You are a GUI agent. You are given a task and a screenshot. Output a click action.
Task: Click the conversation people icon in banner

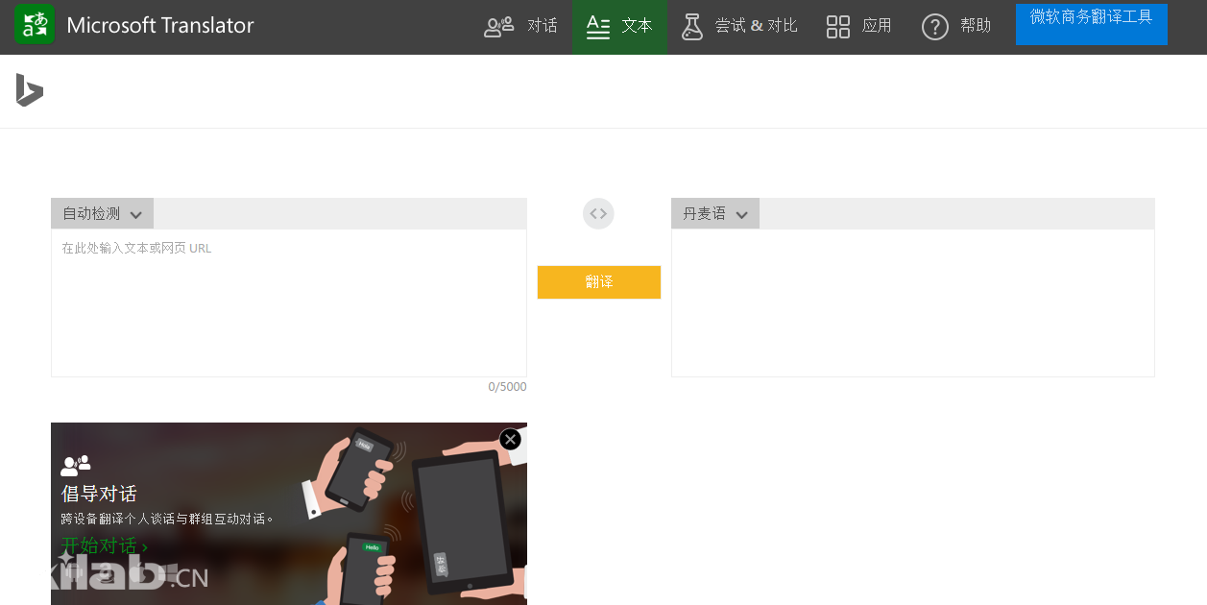point(76,466)
